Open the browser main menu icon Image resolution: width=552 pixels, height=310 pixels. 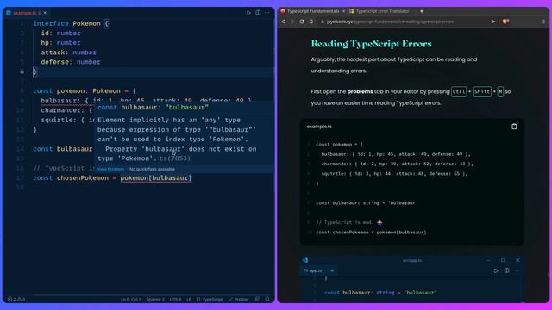543,22
